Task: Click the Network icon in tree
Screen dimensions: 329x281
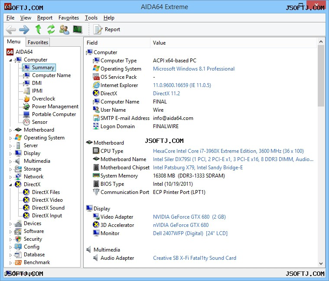Action: point(18,177)
